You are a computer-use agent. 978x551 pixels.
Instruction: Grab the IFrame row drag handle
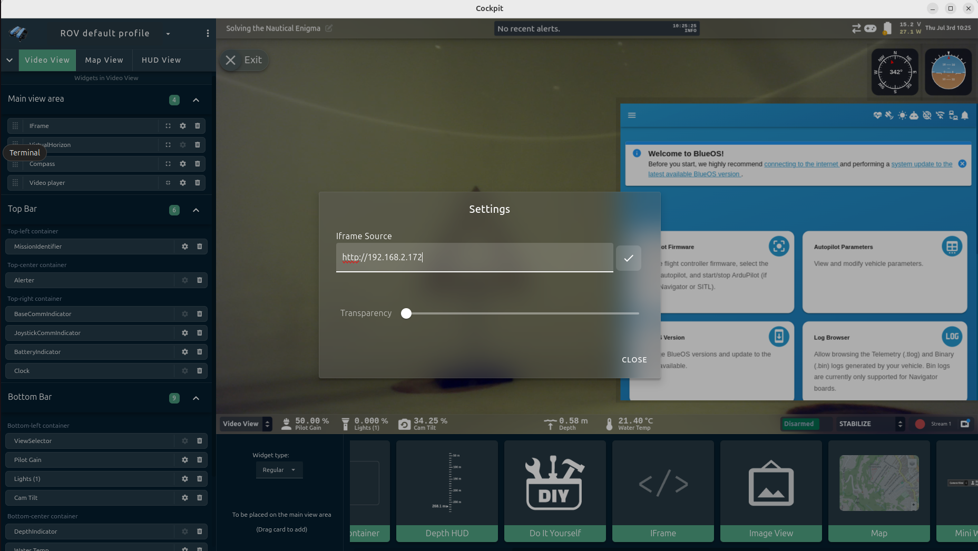pos(15,126)
